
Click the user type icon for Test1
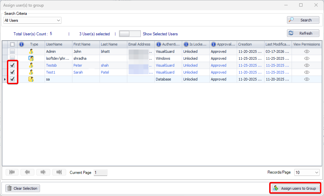[31, 72]
